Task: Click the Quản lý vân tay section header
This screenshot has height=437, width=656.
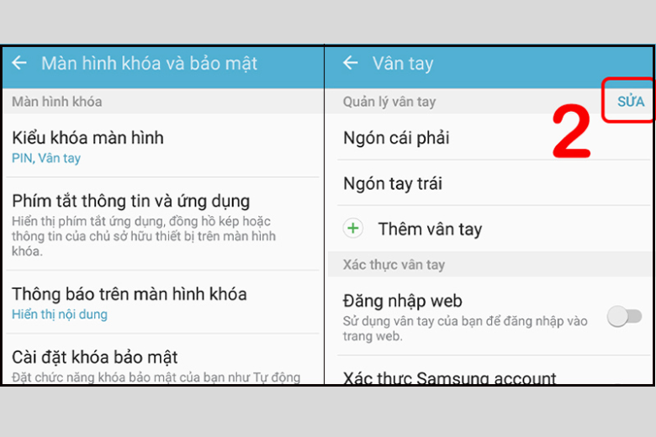Action: [x=389, y=102]
